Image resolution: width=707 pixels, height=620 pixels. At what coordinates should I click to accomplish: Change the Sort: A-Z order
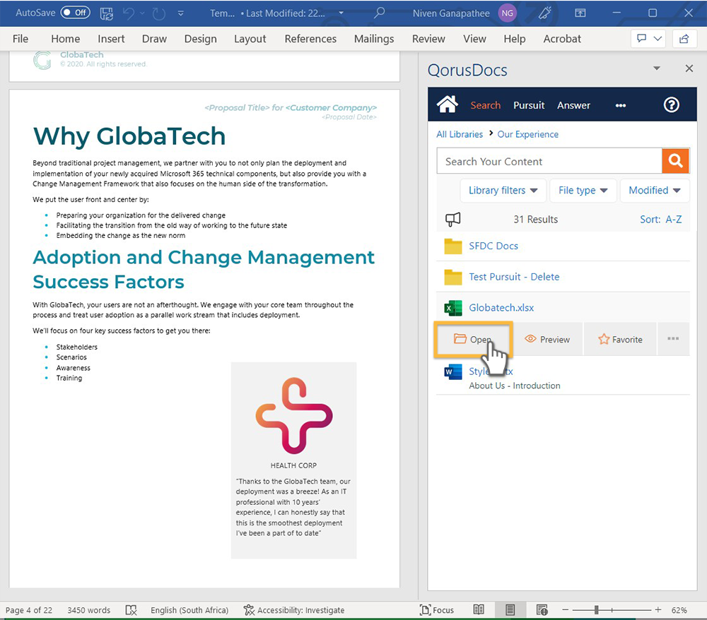[x=660, y=220]
